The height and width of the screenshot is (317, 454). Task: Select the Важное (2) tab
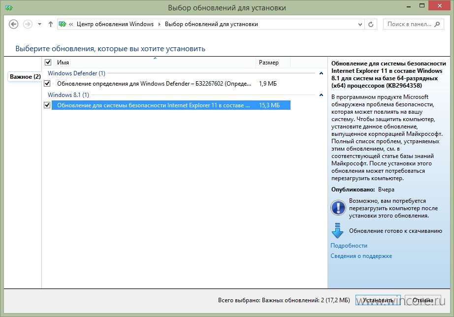(25, 77)
